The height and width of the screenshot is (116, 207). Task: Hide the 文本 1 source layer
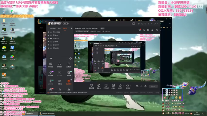(x=48, y=45)
